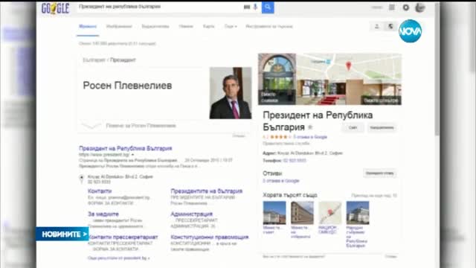Viewport: 476px width, 268px height.
Task: Select the Всичко search tab
Action: click(x=88, y=27)
